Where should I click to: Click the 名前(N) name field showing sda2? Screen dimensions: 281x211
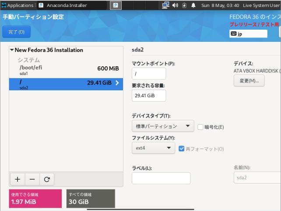[257, 177]
